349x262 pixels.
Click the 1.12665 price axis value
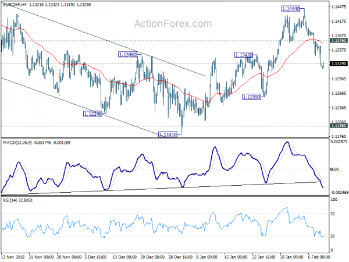coord(339,93)
